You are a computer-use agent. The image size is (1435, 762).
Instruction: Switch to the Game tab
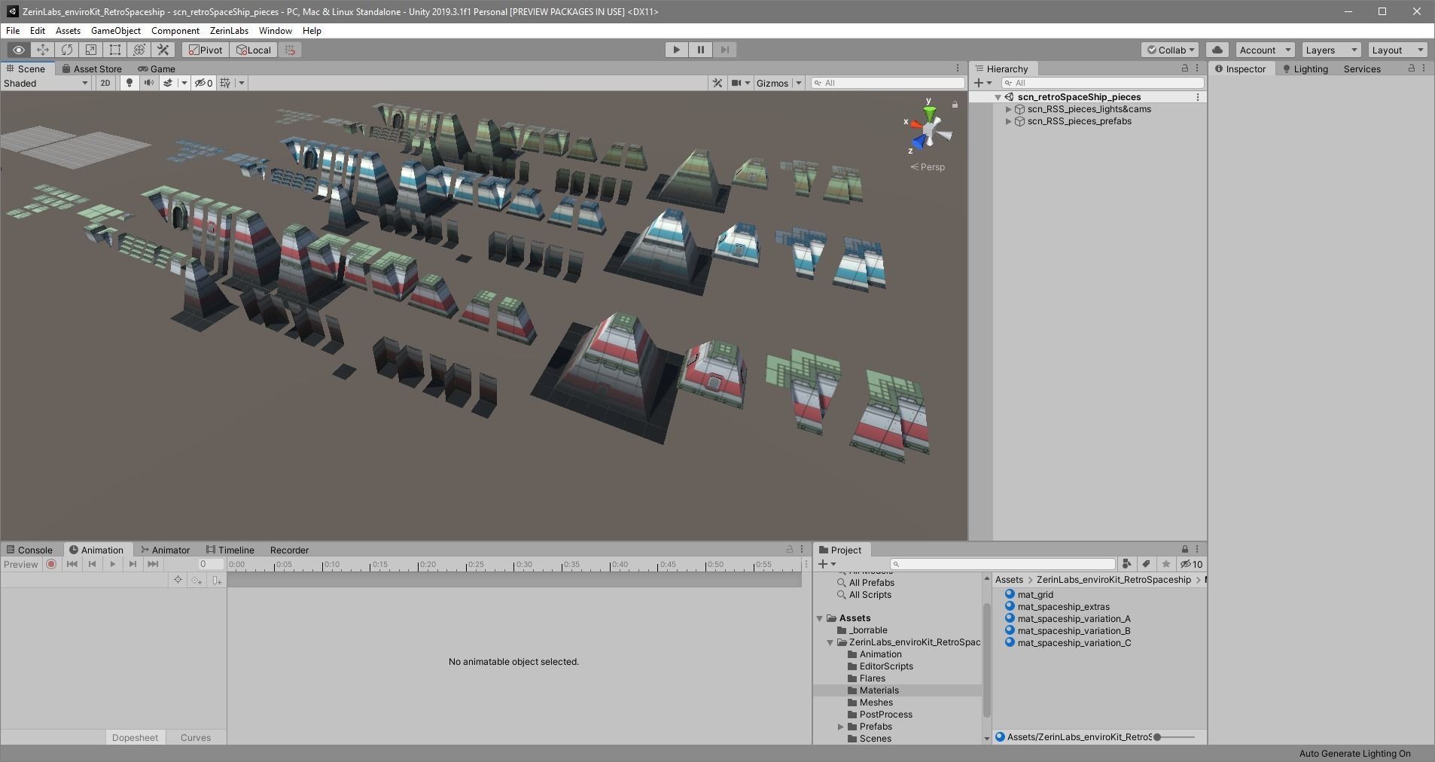pos(157,69)
